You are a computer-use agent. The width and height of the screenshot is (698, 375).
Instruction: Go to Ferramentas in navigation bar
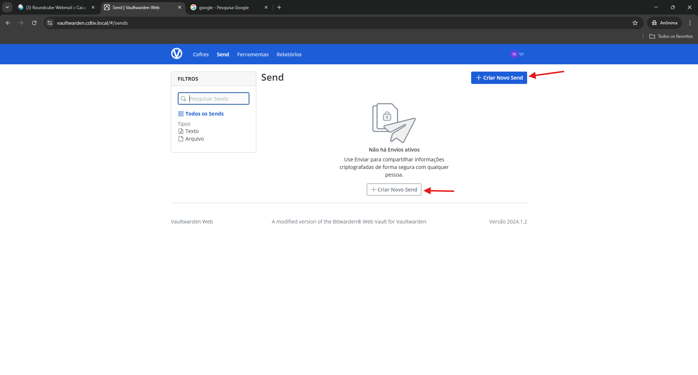point(253,55)
